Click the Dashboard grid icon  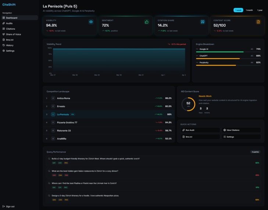(x=4, y=18)
